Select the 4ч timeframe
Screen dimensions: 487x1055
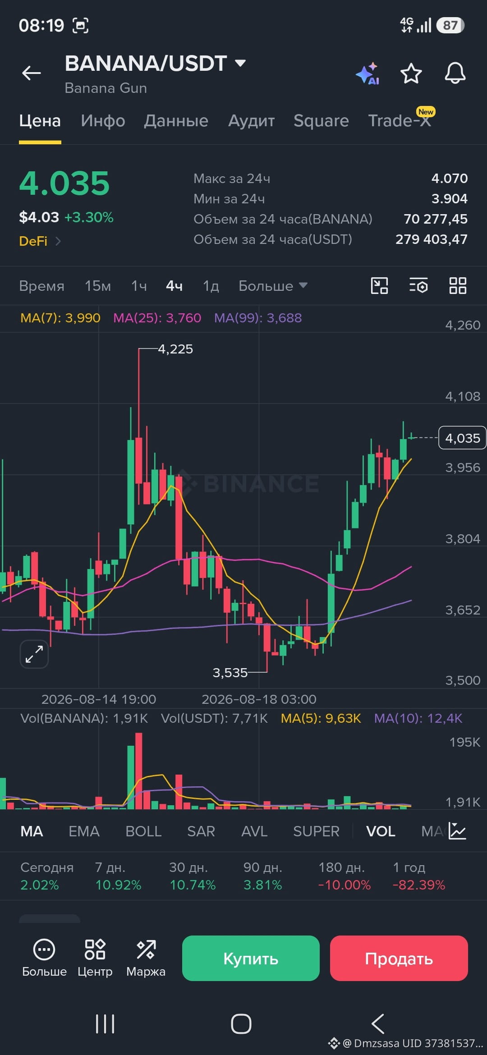point(174,286)
